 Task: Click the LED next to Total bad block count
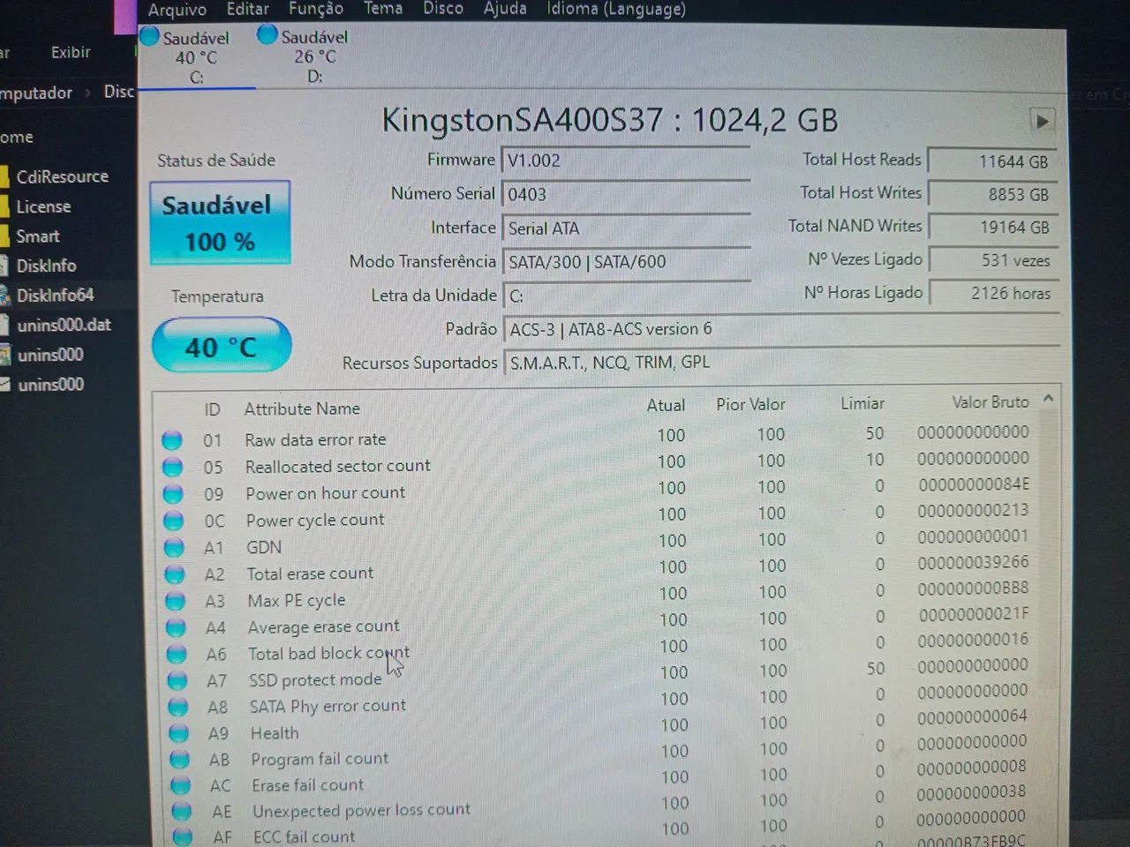point(176,654)
